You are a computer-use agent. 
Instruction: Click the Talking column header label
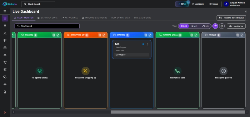tap(29, 35)
